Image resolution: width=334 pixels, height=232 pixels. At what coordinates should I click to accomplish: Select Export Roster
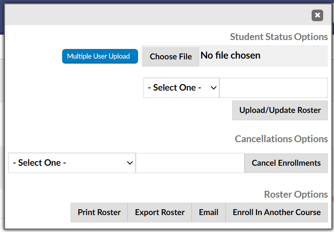159,212
